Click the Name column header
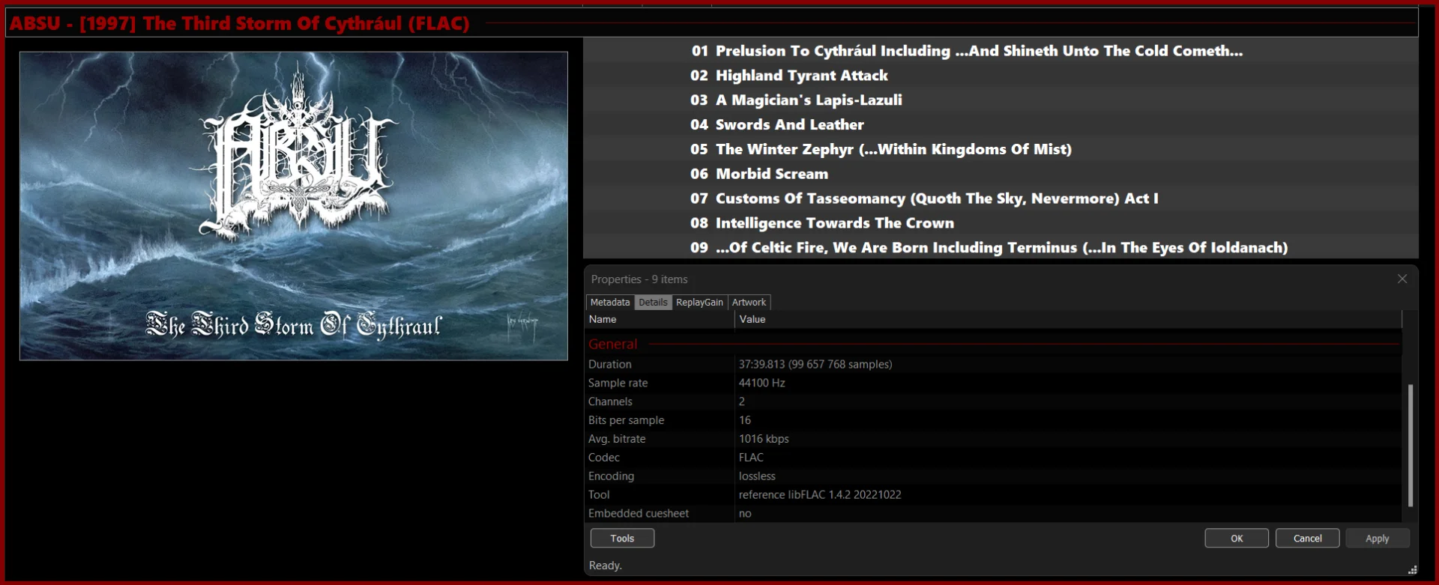 coord(660,319)
